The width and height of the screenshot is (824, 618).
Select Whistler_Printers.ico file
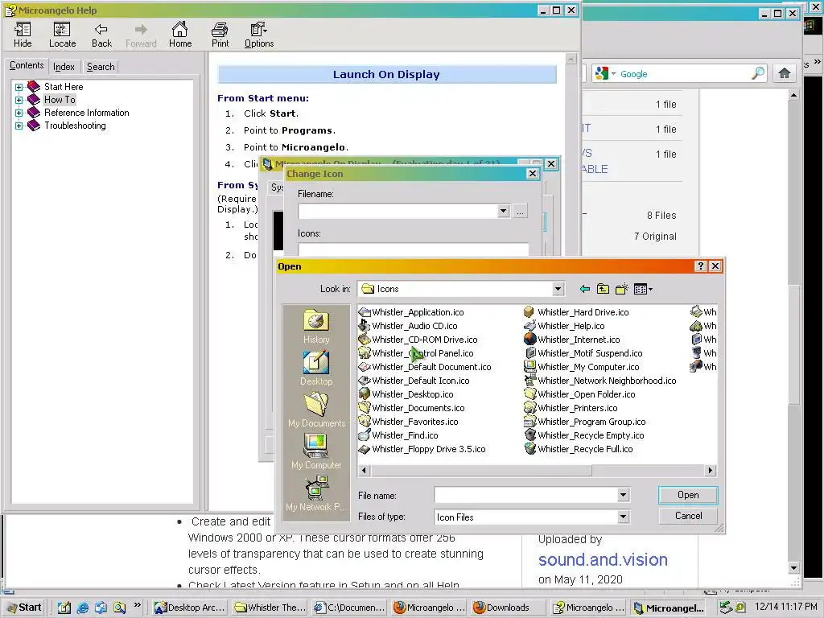pos(571,408)
